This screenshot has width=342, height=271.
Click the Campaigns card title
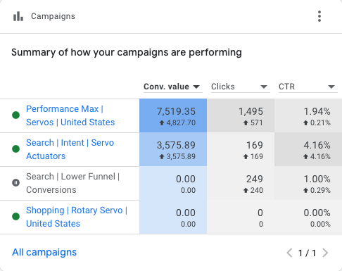click(53, 16)
